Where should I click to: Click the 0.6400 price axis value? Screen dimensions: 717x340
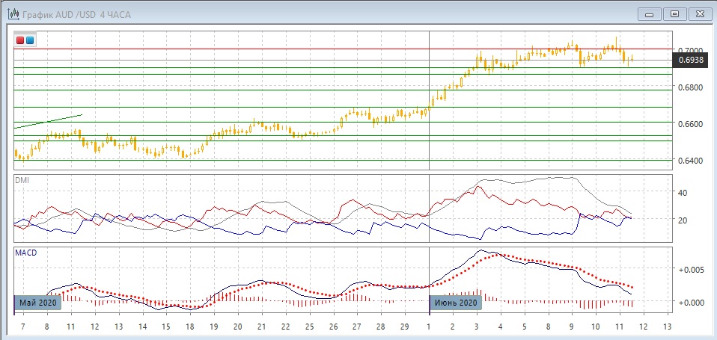coord(691,160)
